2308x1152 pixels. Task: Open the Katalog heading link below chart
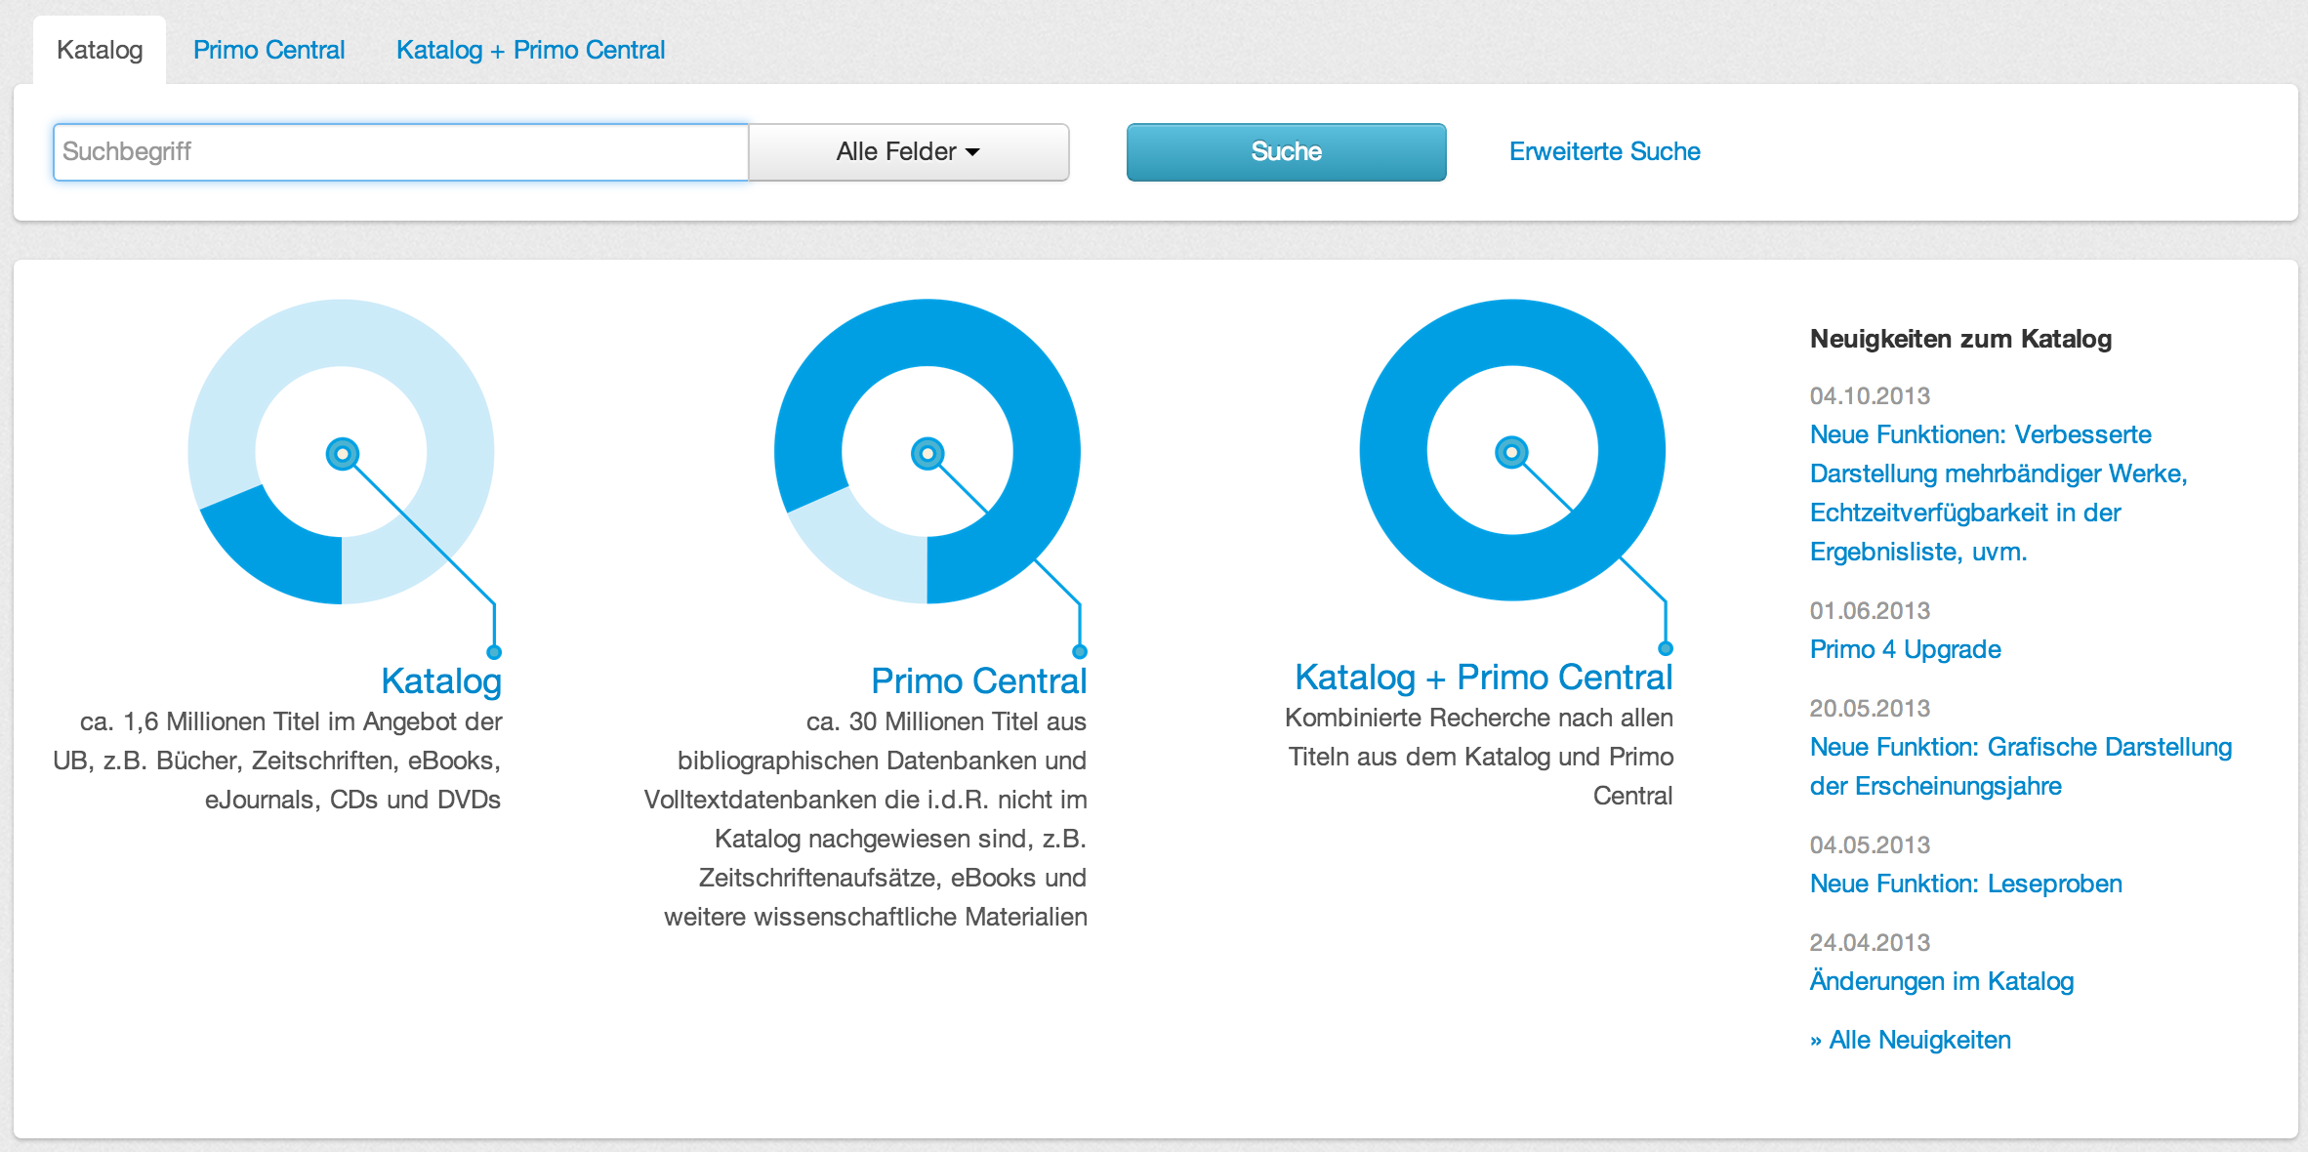click(x=441, y=680)
